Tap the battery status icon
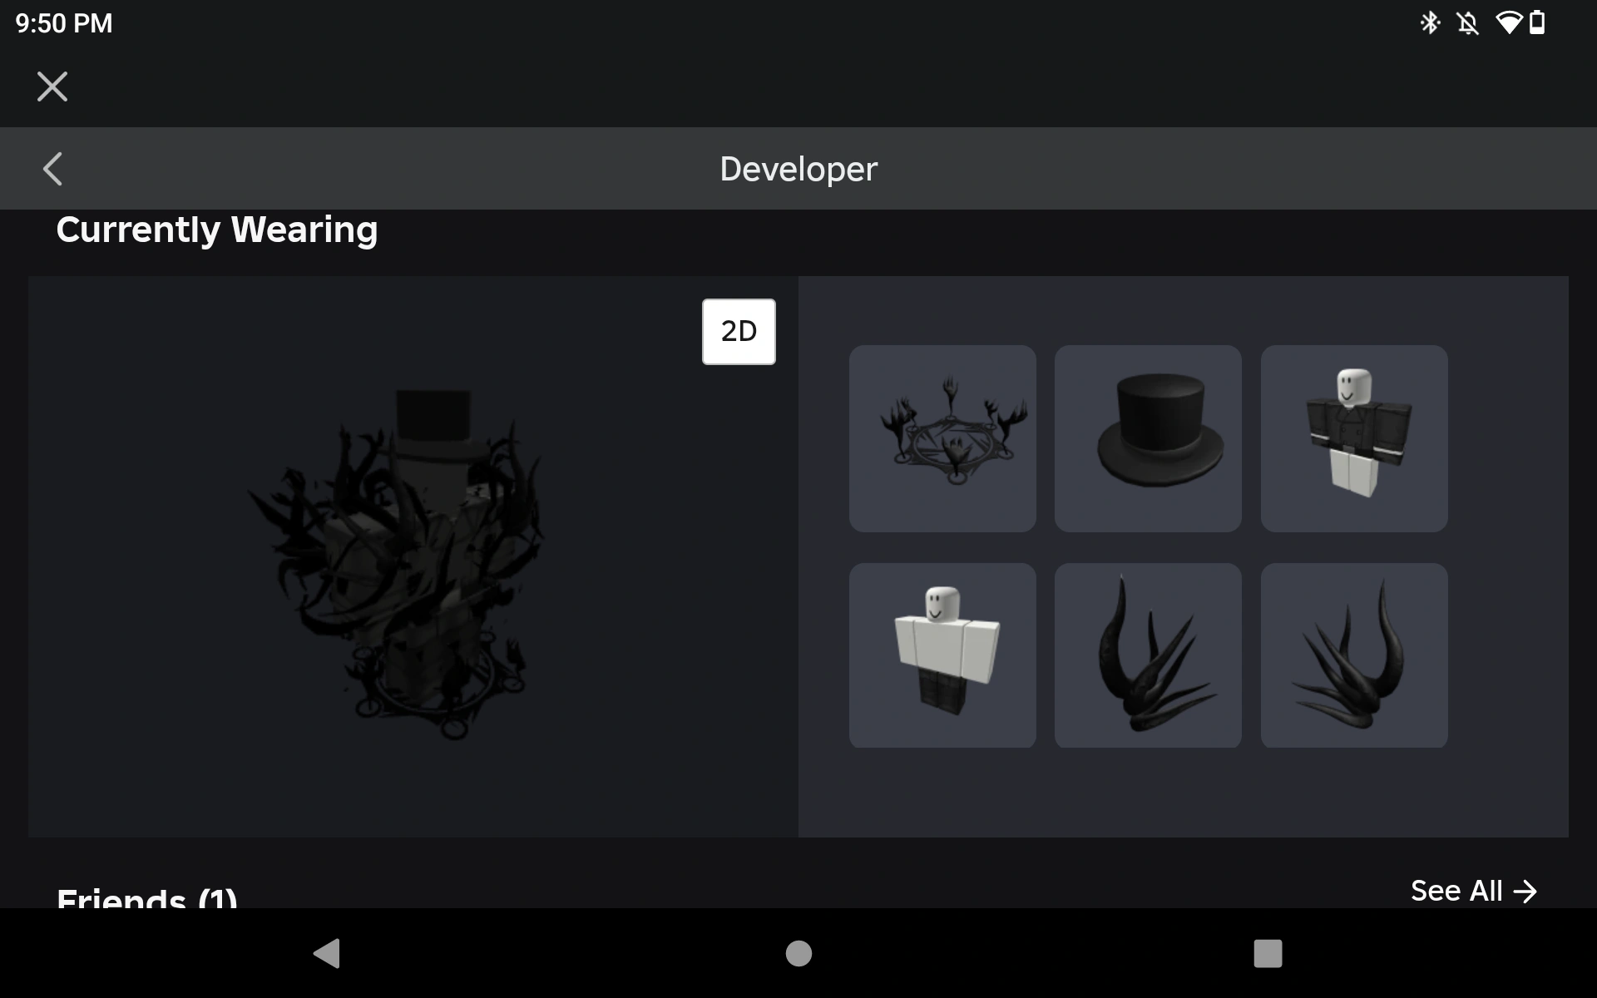 coord(1537,22)
